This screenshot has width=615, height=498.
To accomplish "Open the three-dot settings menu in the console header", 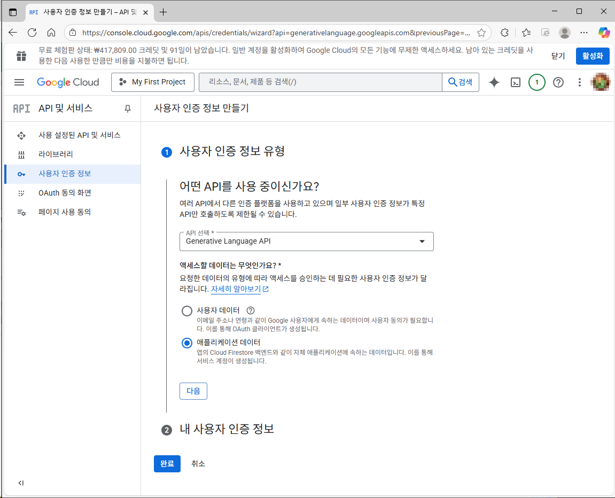I will (x=579, y=82).
